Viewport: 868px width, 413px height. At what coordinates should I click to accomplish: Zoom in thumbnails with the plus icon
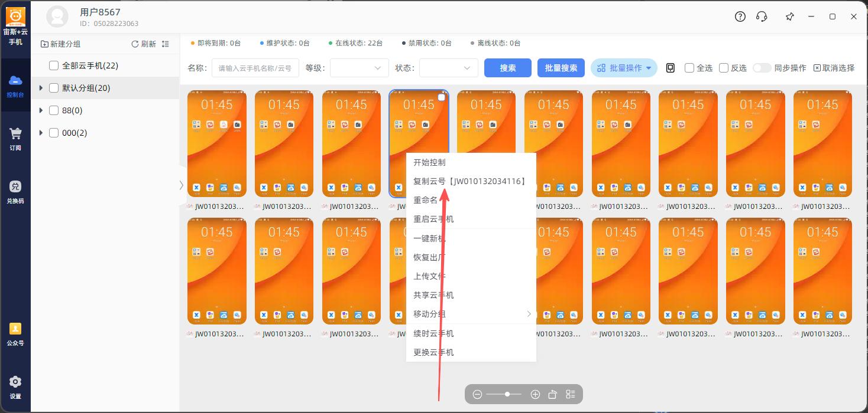pos(535,394)
